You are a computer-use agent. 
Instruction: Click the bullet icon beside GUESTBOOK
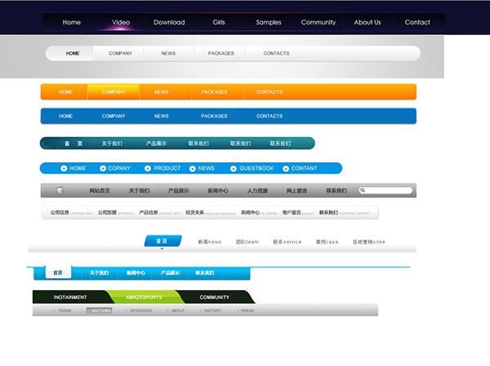234,169
